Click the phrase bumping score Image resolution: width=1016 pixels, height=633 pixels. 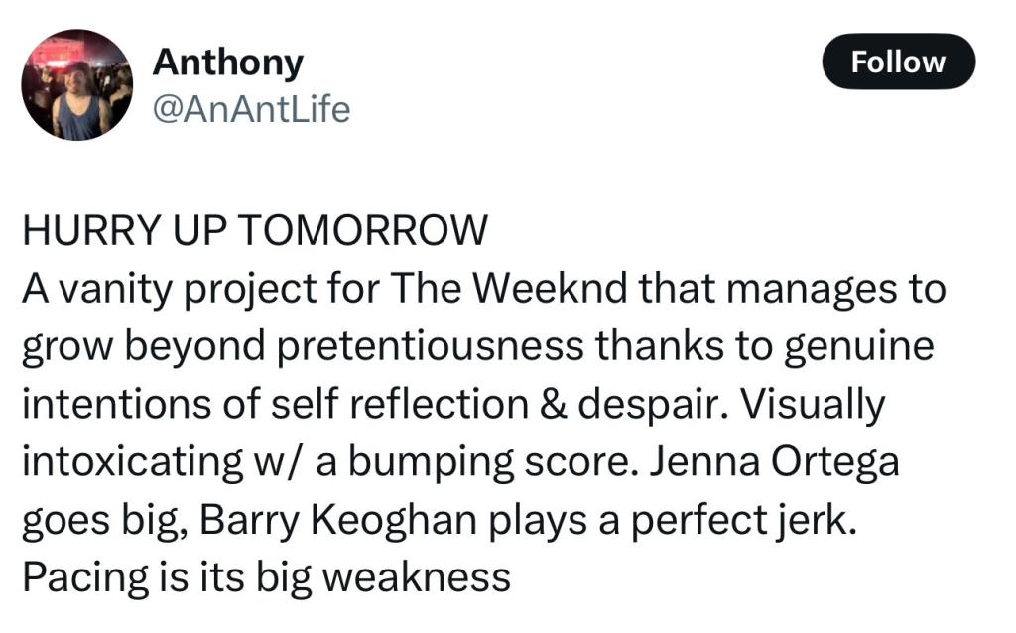490,461
